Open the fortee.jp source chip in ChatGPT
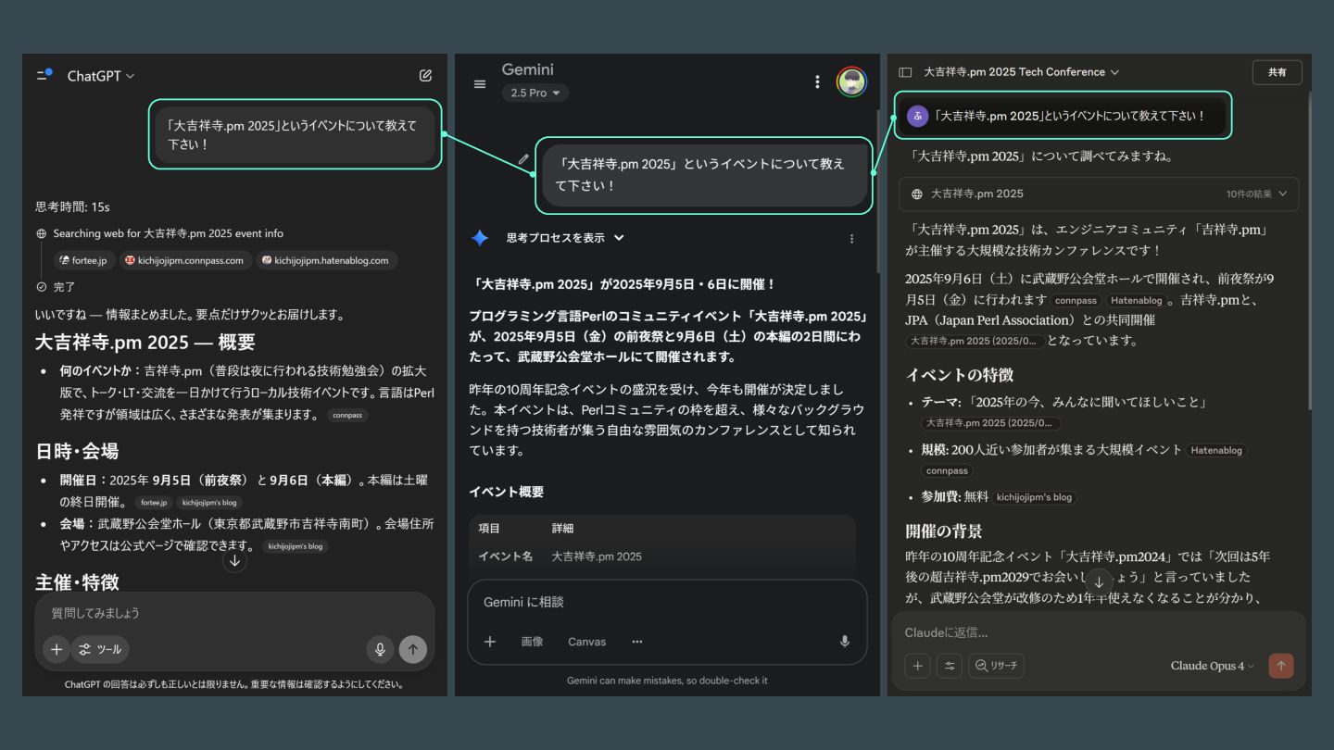The width and height of the screenshot is (1334, 750). coord(83,260)
